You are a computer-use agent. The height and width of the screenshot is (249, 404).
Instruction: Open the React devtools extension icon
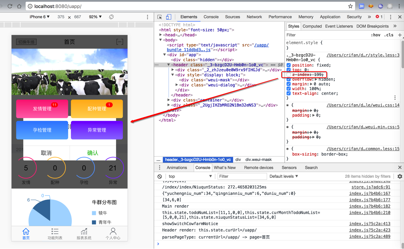(390, 6)
